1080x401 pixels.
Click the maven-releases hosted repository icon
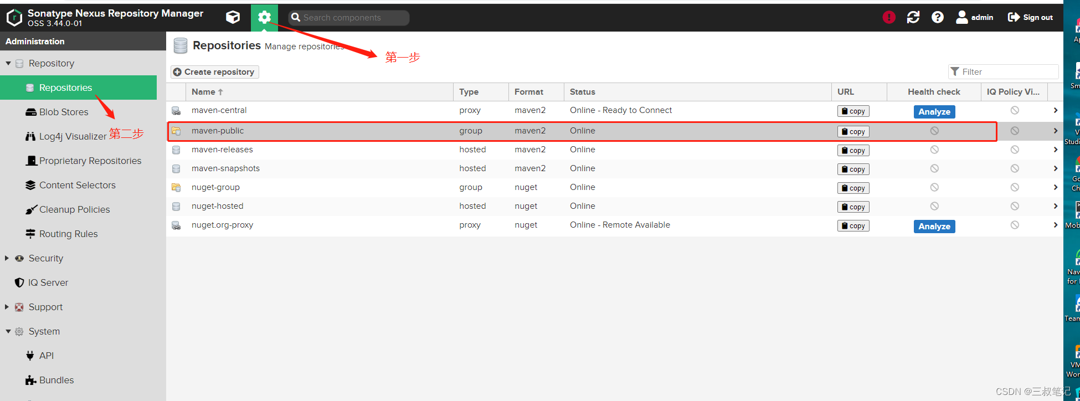(x=176, y=150)
